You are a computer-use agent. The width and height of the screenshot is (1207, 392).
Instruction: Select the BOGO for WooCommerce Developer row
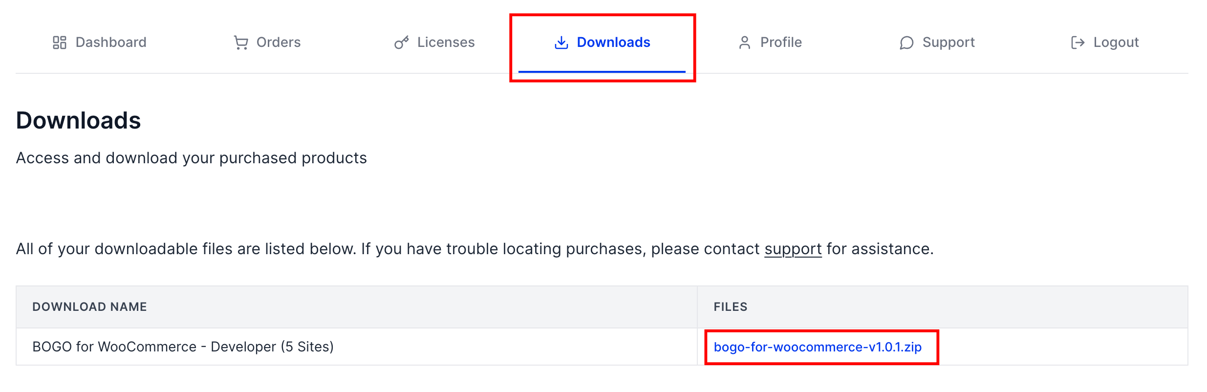pyautogui.click(x=602, y=347)
